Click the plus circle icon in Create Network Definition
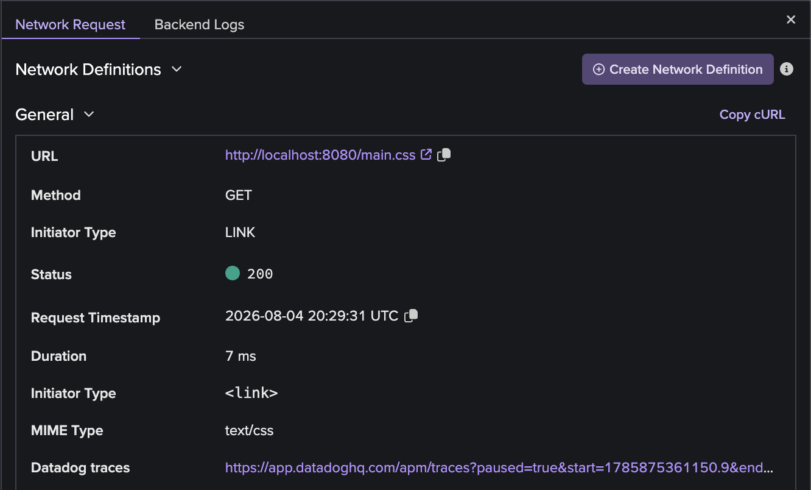This screenshot has height=490, width=811. coord(599,69)
